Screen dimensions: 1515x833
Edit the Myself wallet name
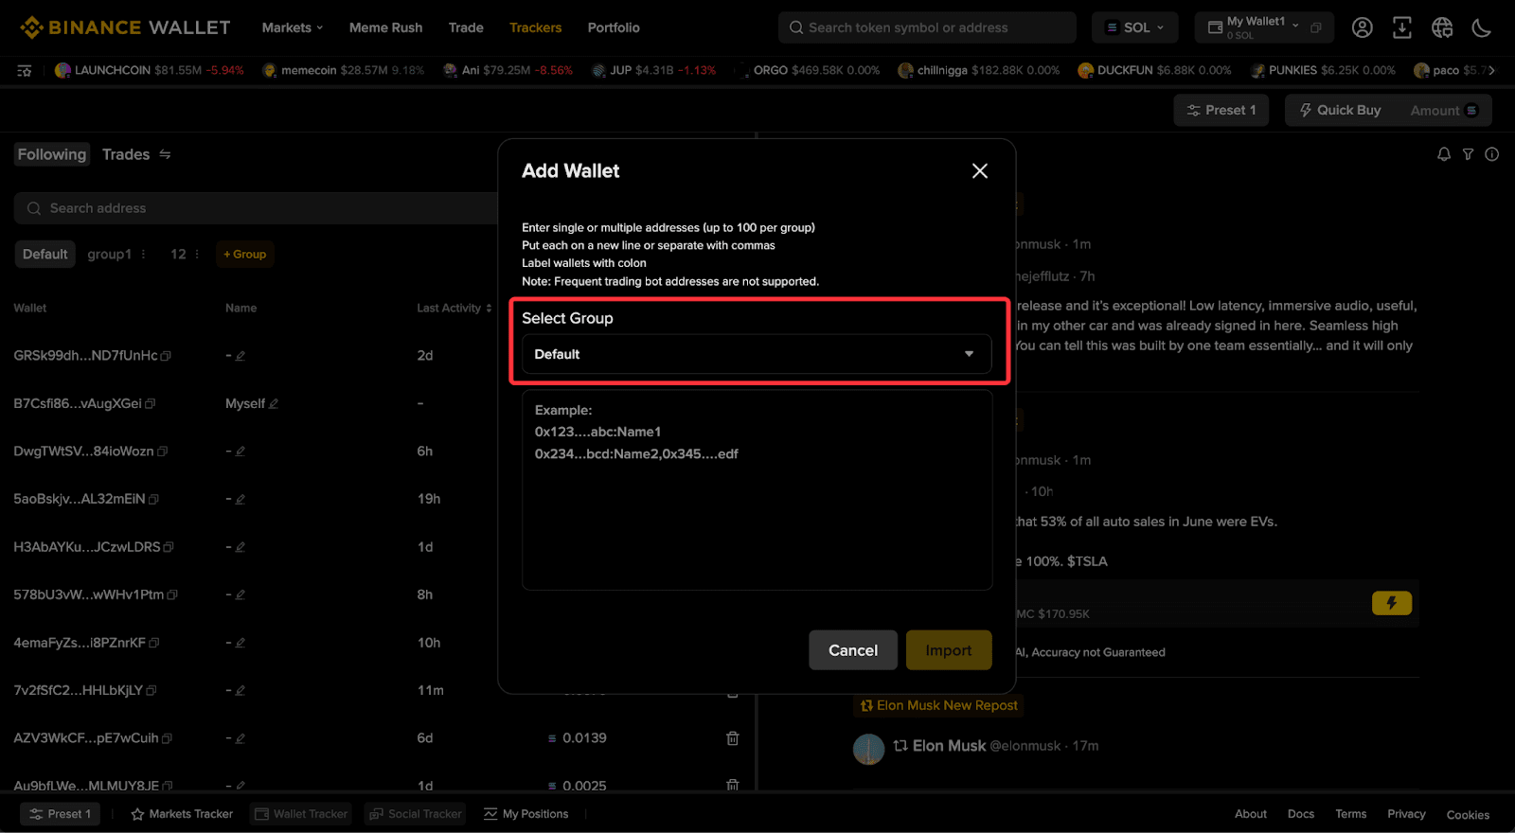click(x=274, y=404)
